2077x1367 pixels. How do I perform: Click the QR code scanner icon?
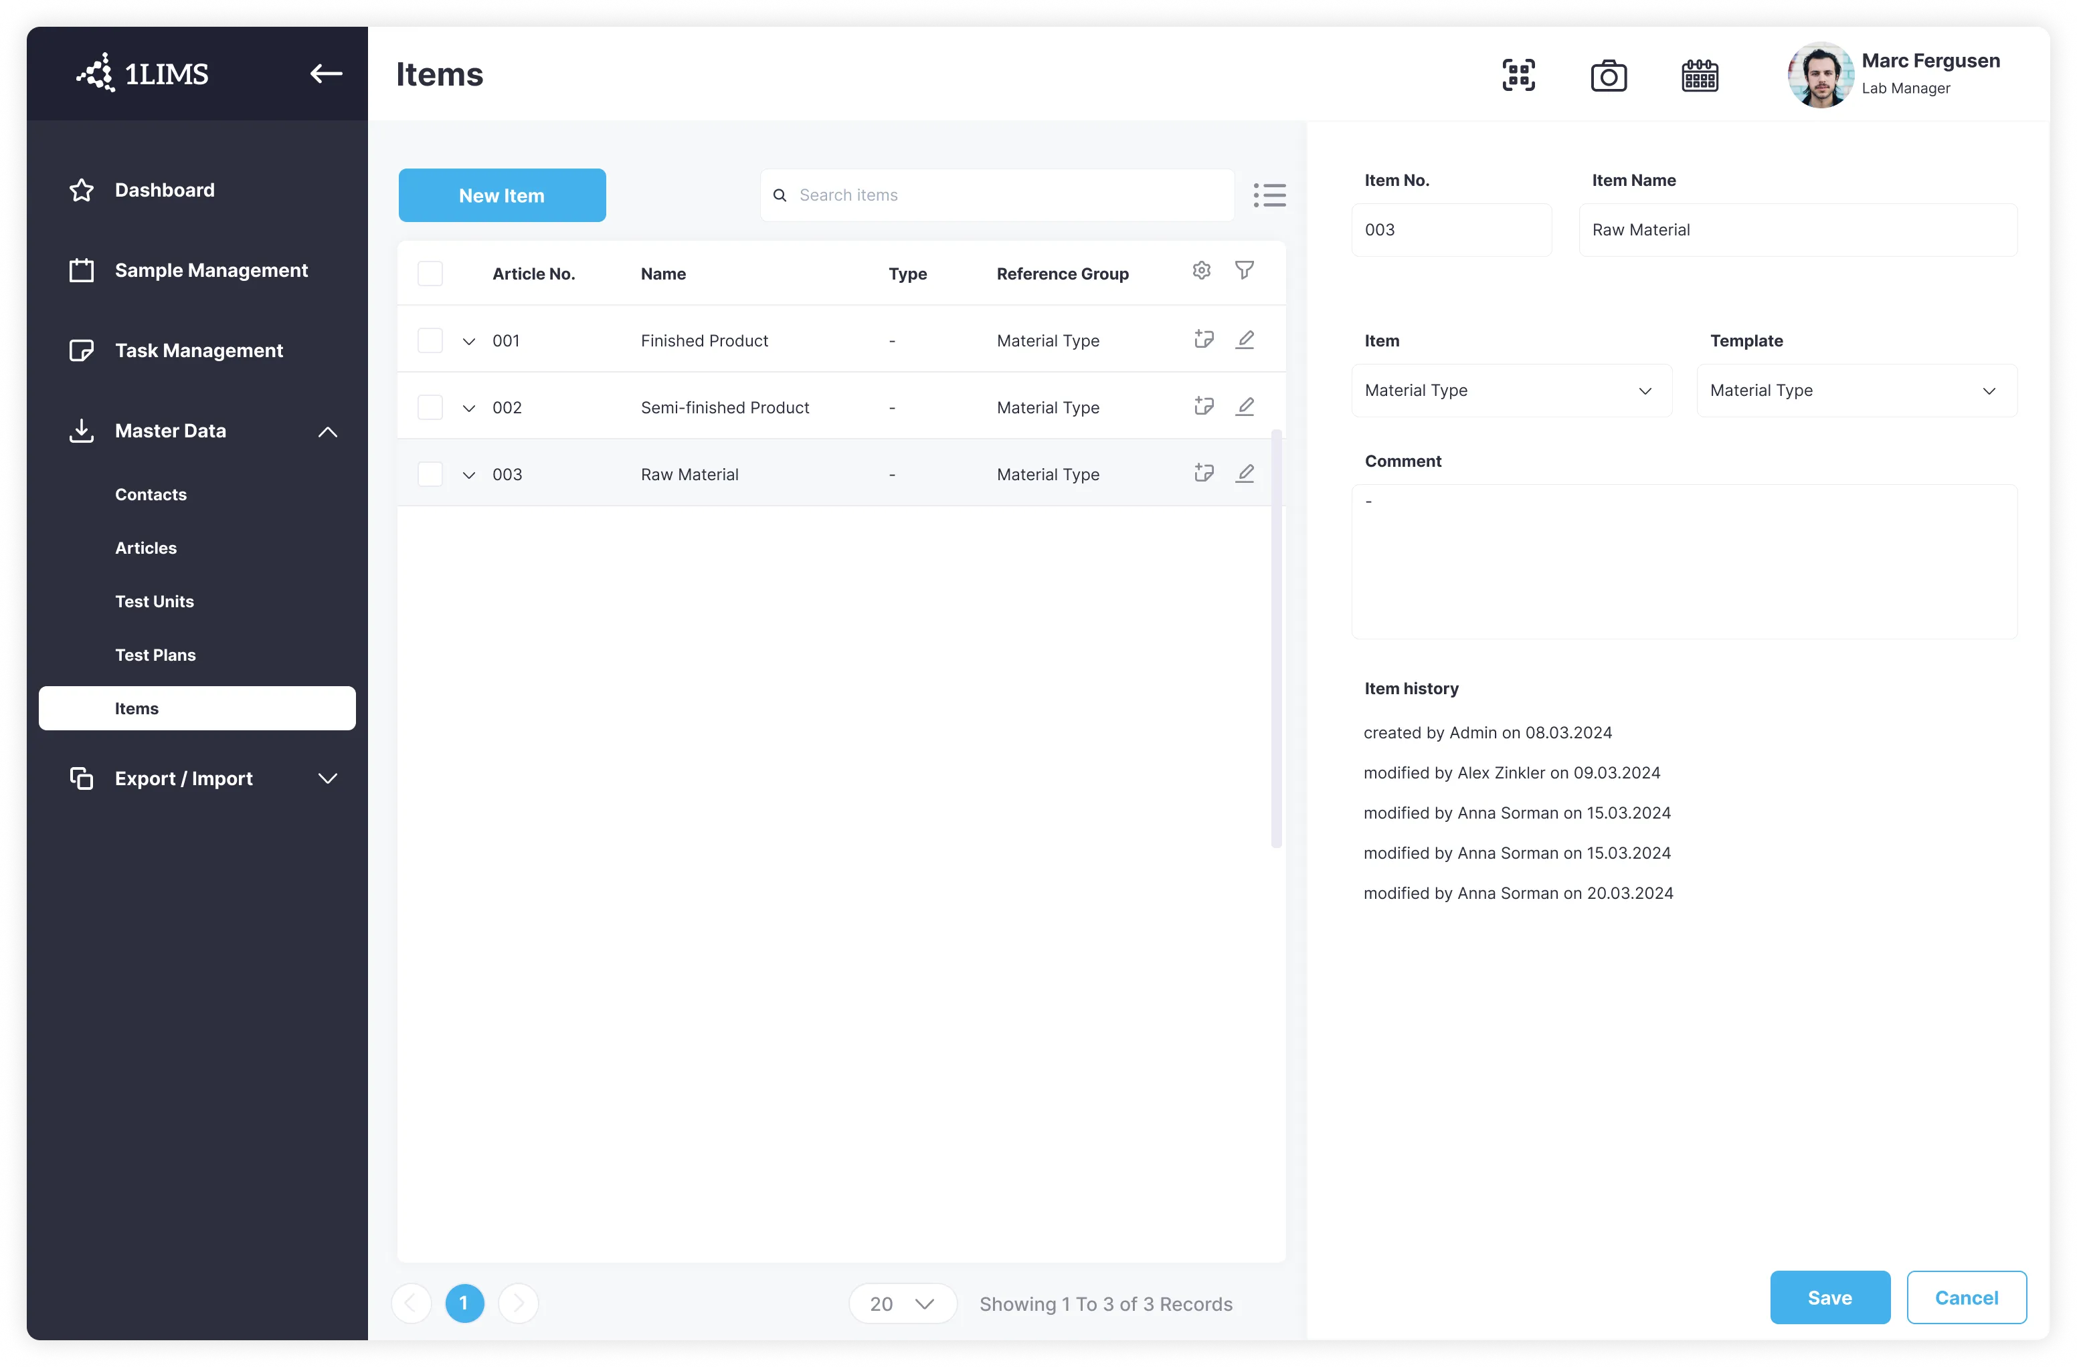[1518, 75]
